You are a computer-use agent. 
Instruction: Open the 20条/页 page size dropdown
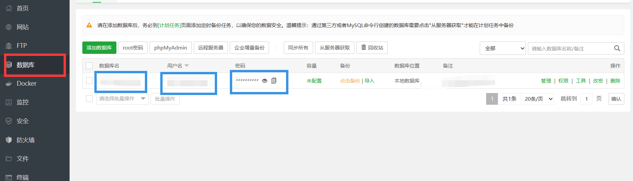(538, 99)
